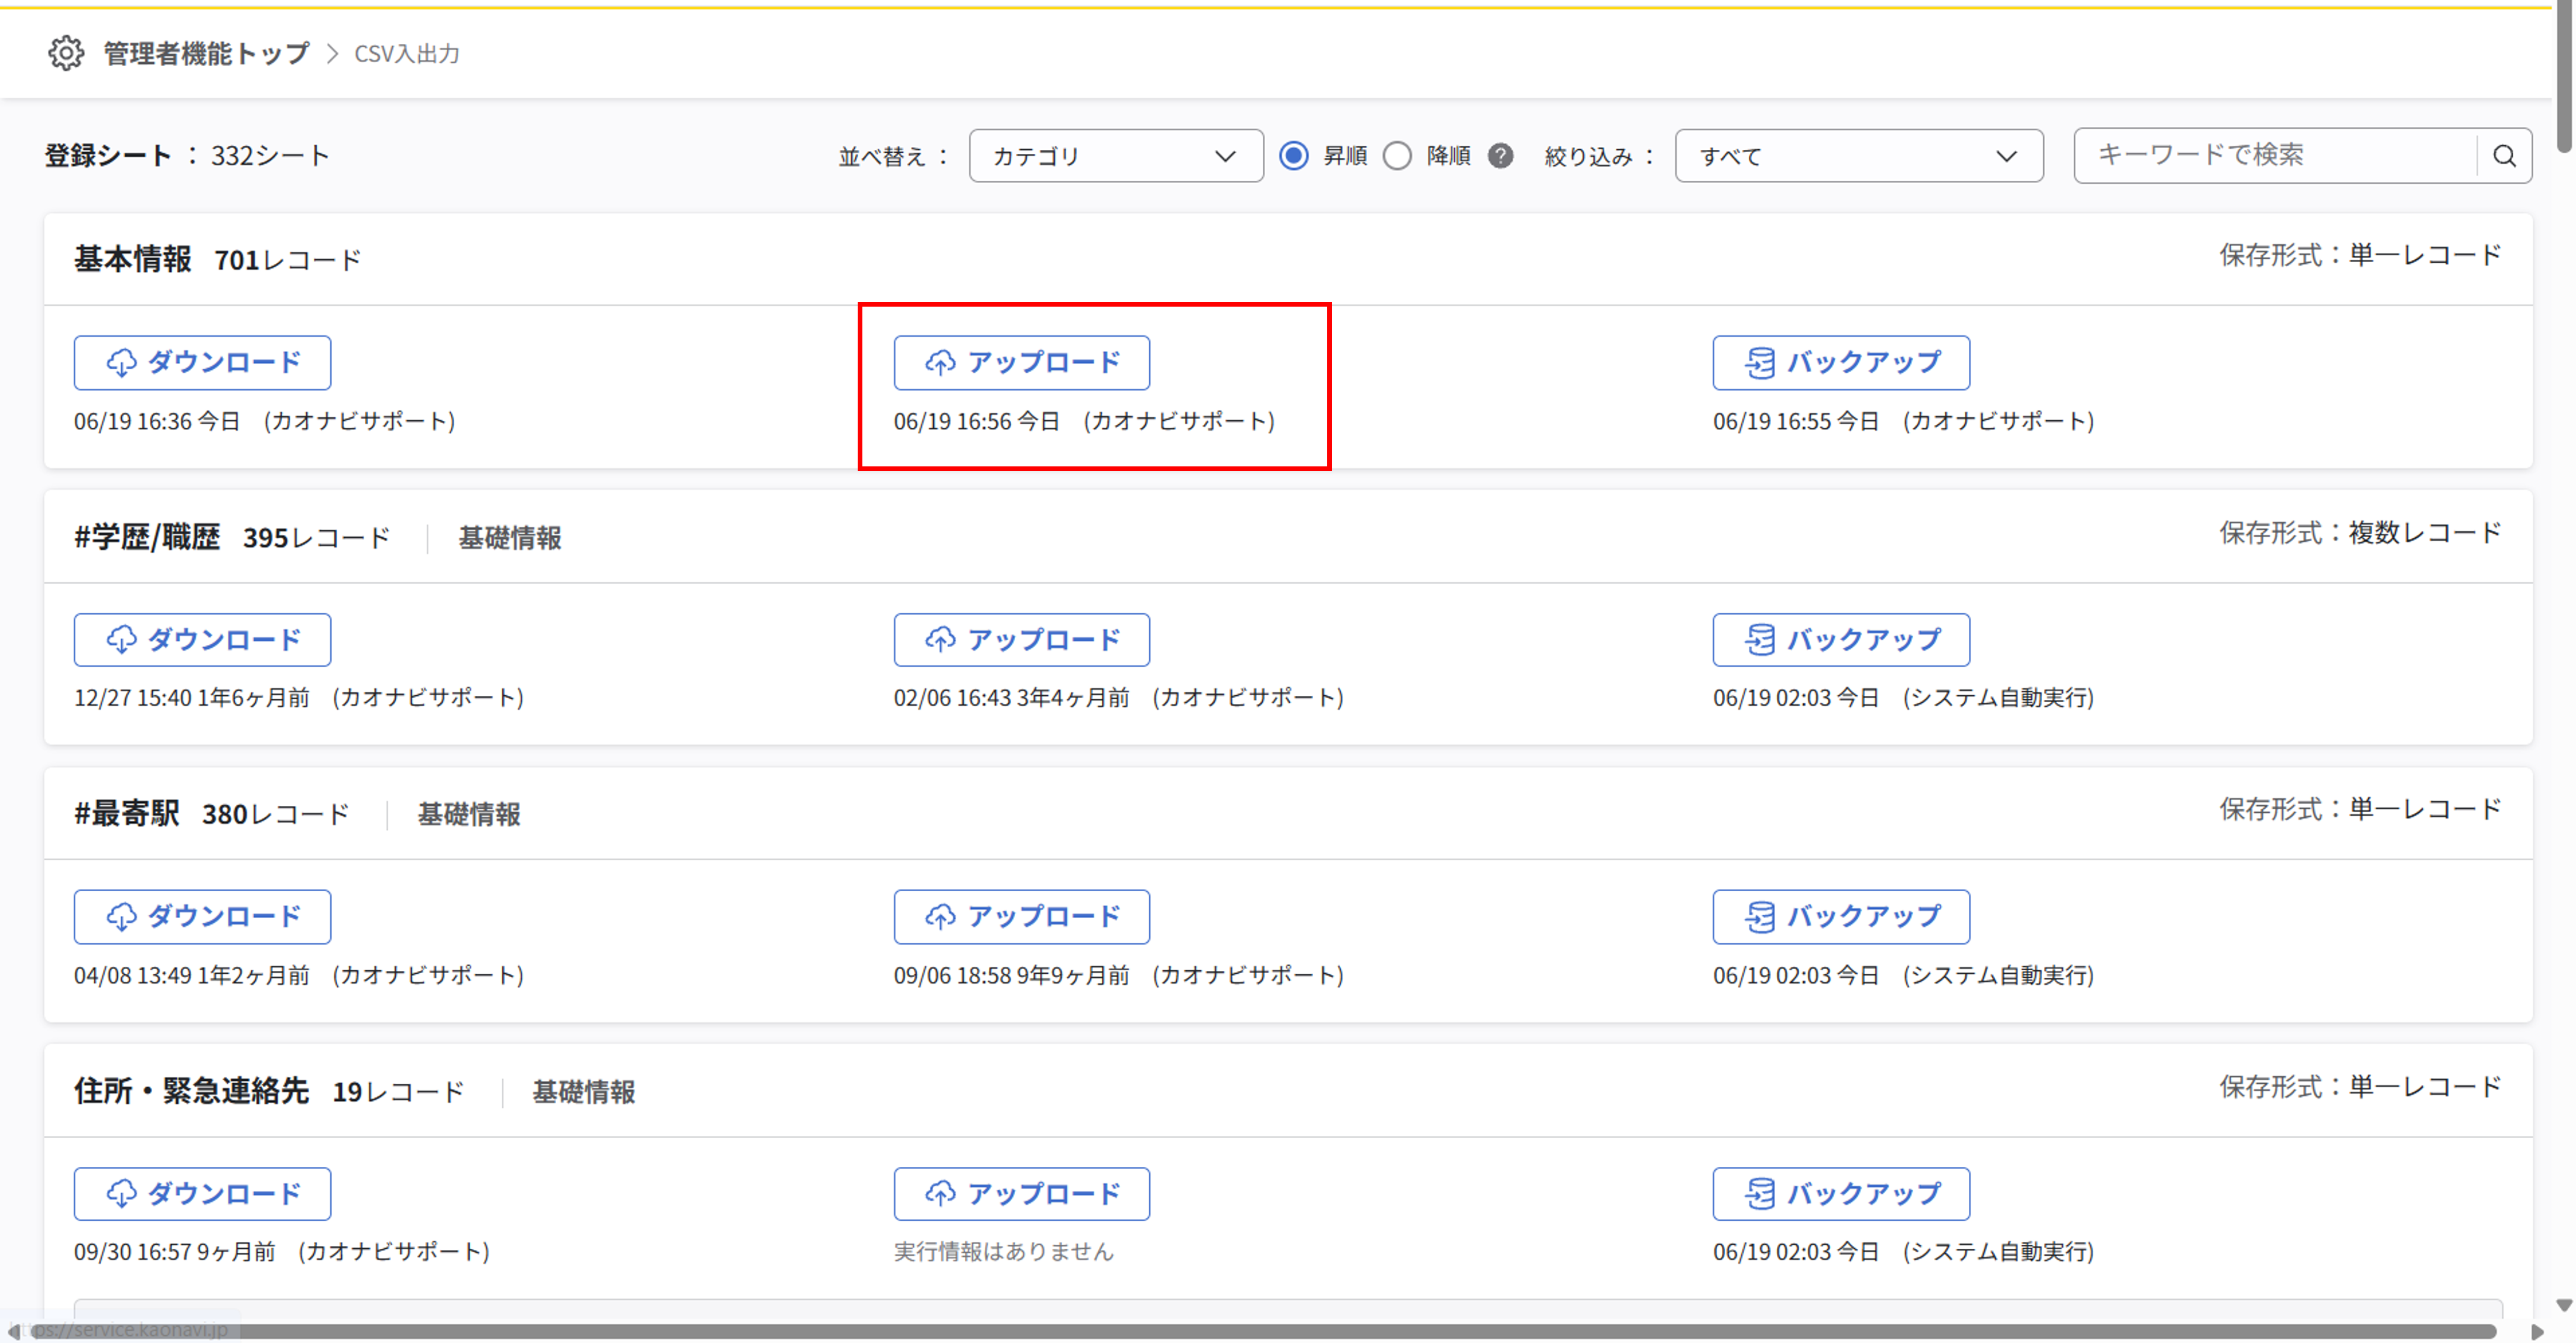Open the カテゴリ sort dropdown
The image size is (2576, 1343).
1115,156
